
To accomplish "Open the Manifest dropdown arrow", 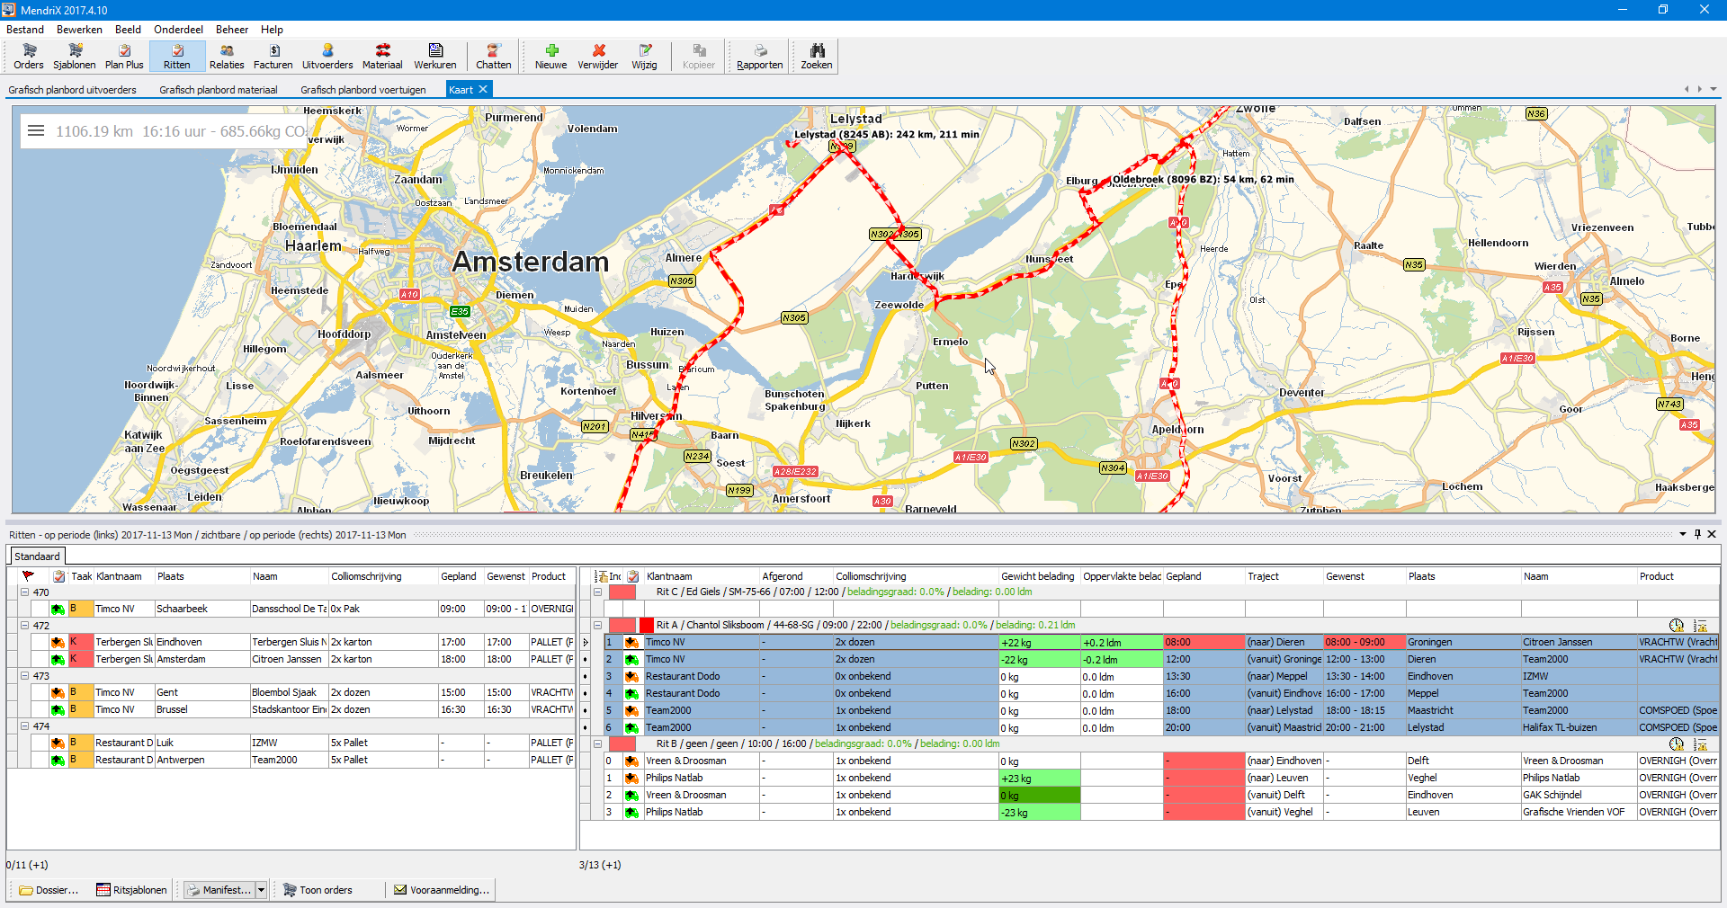I will click(x=262, y=890).
